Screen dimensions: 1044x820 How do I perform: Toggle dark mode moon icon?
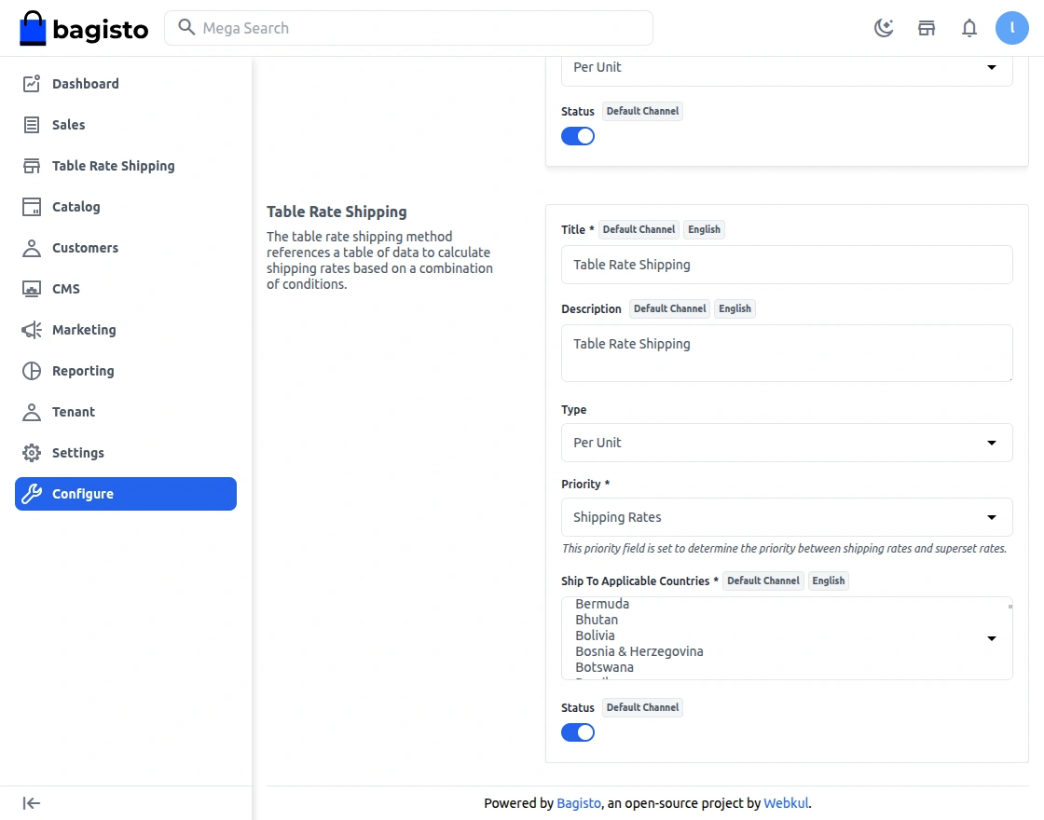(x=884, y=28)
